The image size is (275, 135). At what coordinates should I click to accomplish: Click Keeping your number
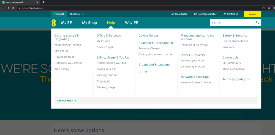click(x=68, y=45)
